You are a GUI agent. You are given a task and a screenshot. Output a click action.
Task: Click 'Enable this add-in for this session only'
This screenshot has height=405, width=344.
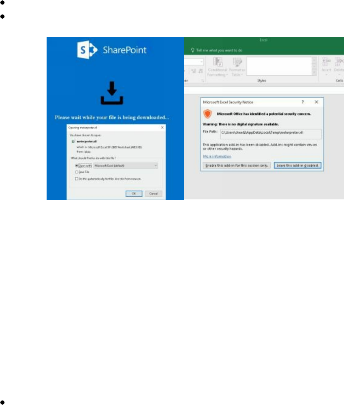pyautogui.click(x=237, y=165)
